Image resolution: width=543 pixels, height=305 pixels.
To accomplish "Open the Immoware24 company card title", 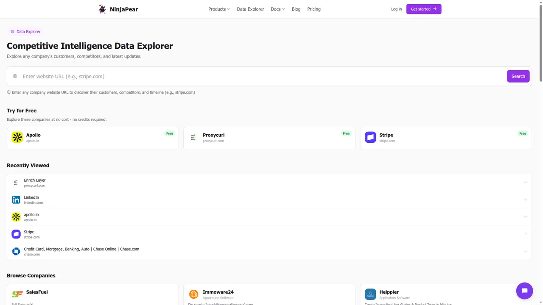I will pyautogui.click(x=218, y=292).
